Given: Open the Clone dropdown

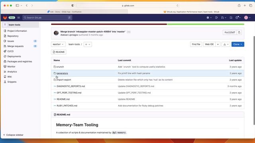Looking at the screenshot, I should (x=238, y=44).
